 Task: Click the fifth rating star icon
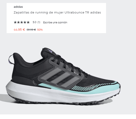[x=28, y=22]
